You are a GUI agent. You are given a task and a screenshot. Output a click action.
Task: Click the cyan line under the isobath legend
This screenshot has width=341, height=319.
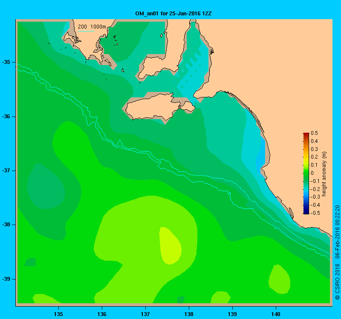86,31
